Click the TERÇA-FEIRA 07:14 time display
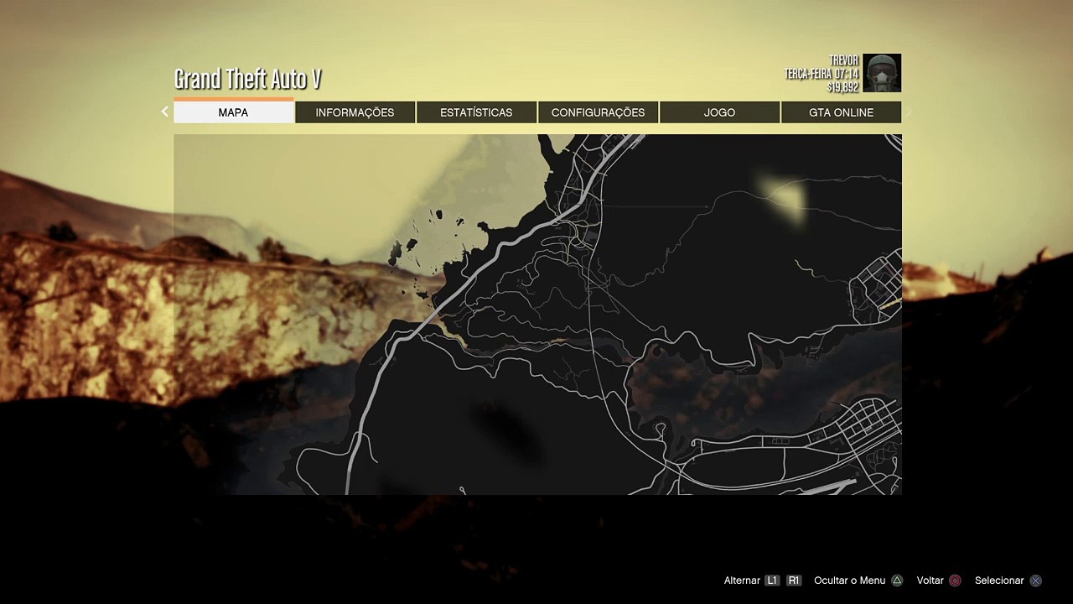The image size is (1073, 604). pos(822,74)
